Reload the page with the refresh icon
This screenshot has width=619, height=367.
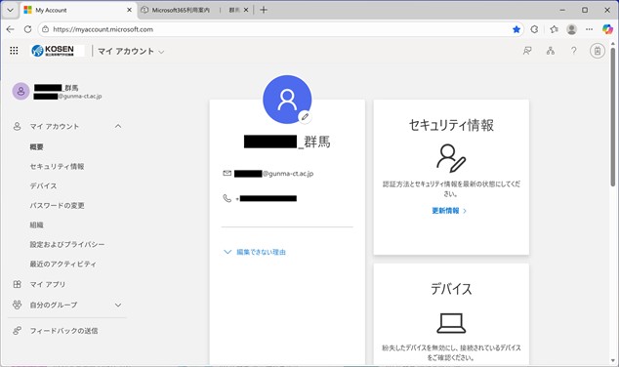point(27,29)
